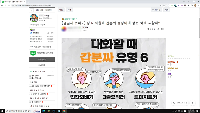This screenshot has height=113, width=200.
Task: Switch to the 카페정보 tab
Action: 39,10
